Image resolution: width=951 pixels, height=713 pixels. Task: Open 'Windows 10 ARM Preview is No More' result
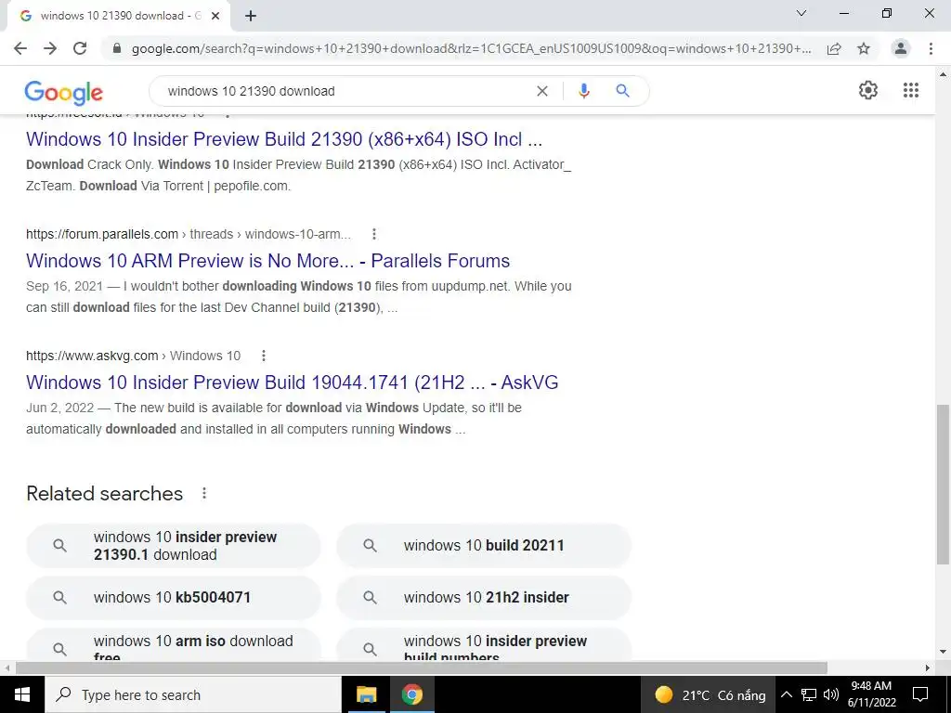tap(267, 261)
